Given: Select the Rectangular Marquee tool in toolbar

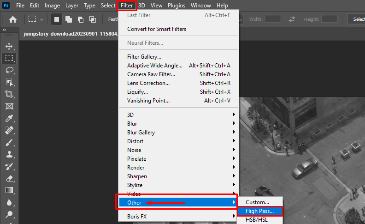Looking at the screenshot, I should 9,58.
